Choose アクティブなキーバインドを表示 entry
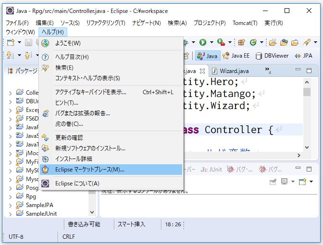 point(111,92)
